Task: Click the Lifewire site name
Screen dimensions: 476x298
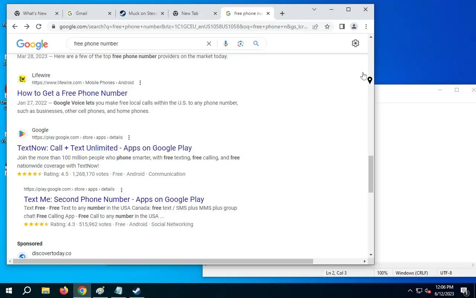Action: pyautogui.click(x=41, y=75)
